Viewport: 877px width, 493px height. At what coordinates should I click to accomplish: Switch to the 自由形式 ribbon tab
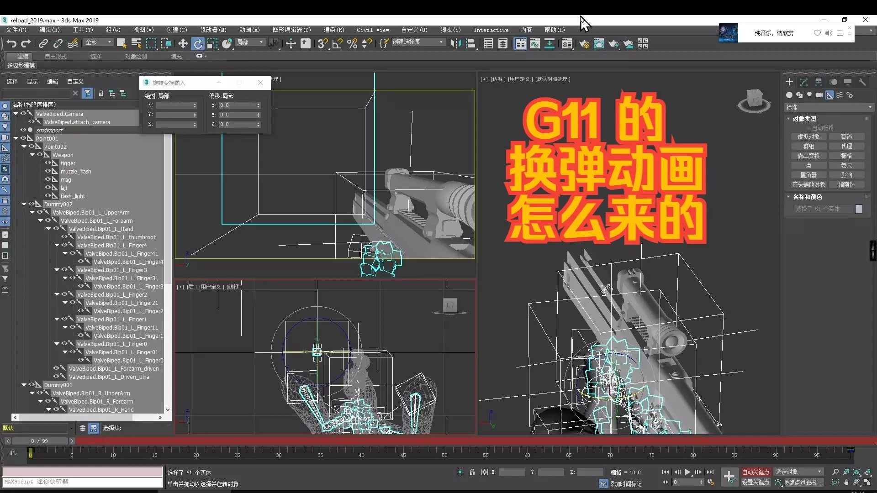coord(56,56)
